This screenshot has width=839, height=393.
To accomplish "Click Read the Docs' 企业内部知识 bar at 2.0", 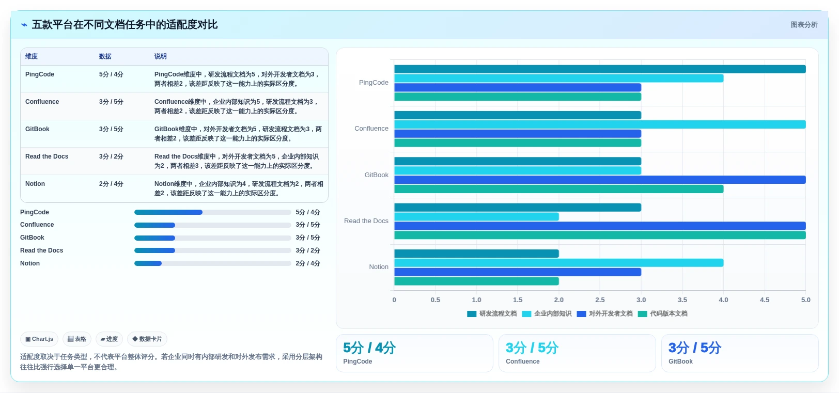I will [476, 217].
